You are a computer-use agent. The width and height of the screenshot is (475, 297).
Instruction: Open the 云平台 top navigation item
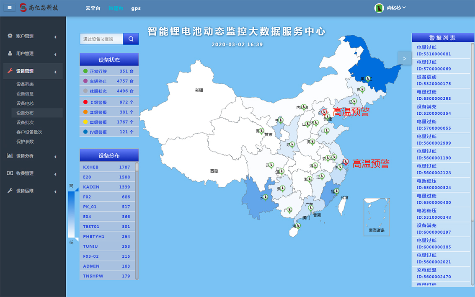coord(93,8)
